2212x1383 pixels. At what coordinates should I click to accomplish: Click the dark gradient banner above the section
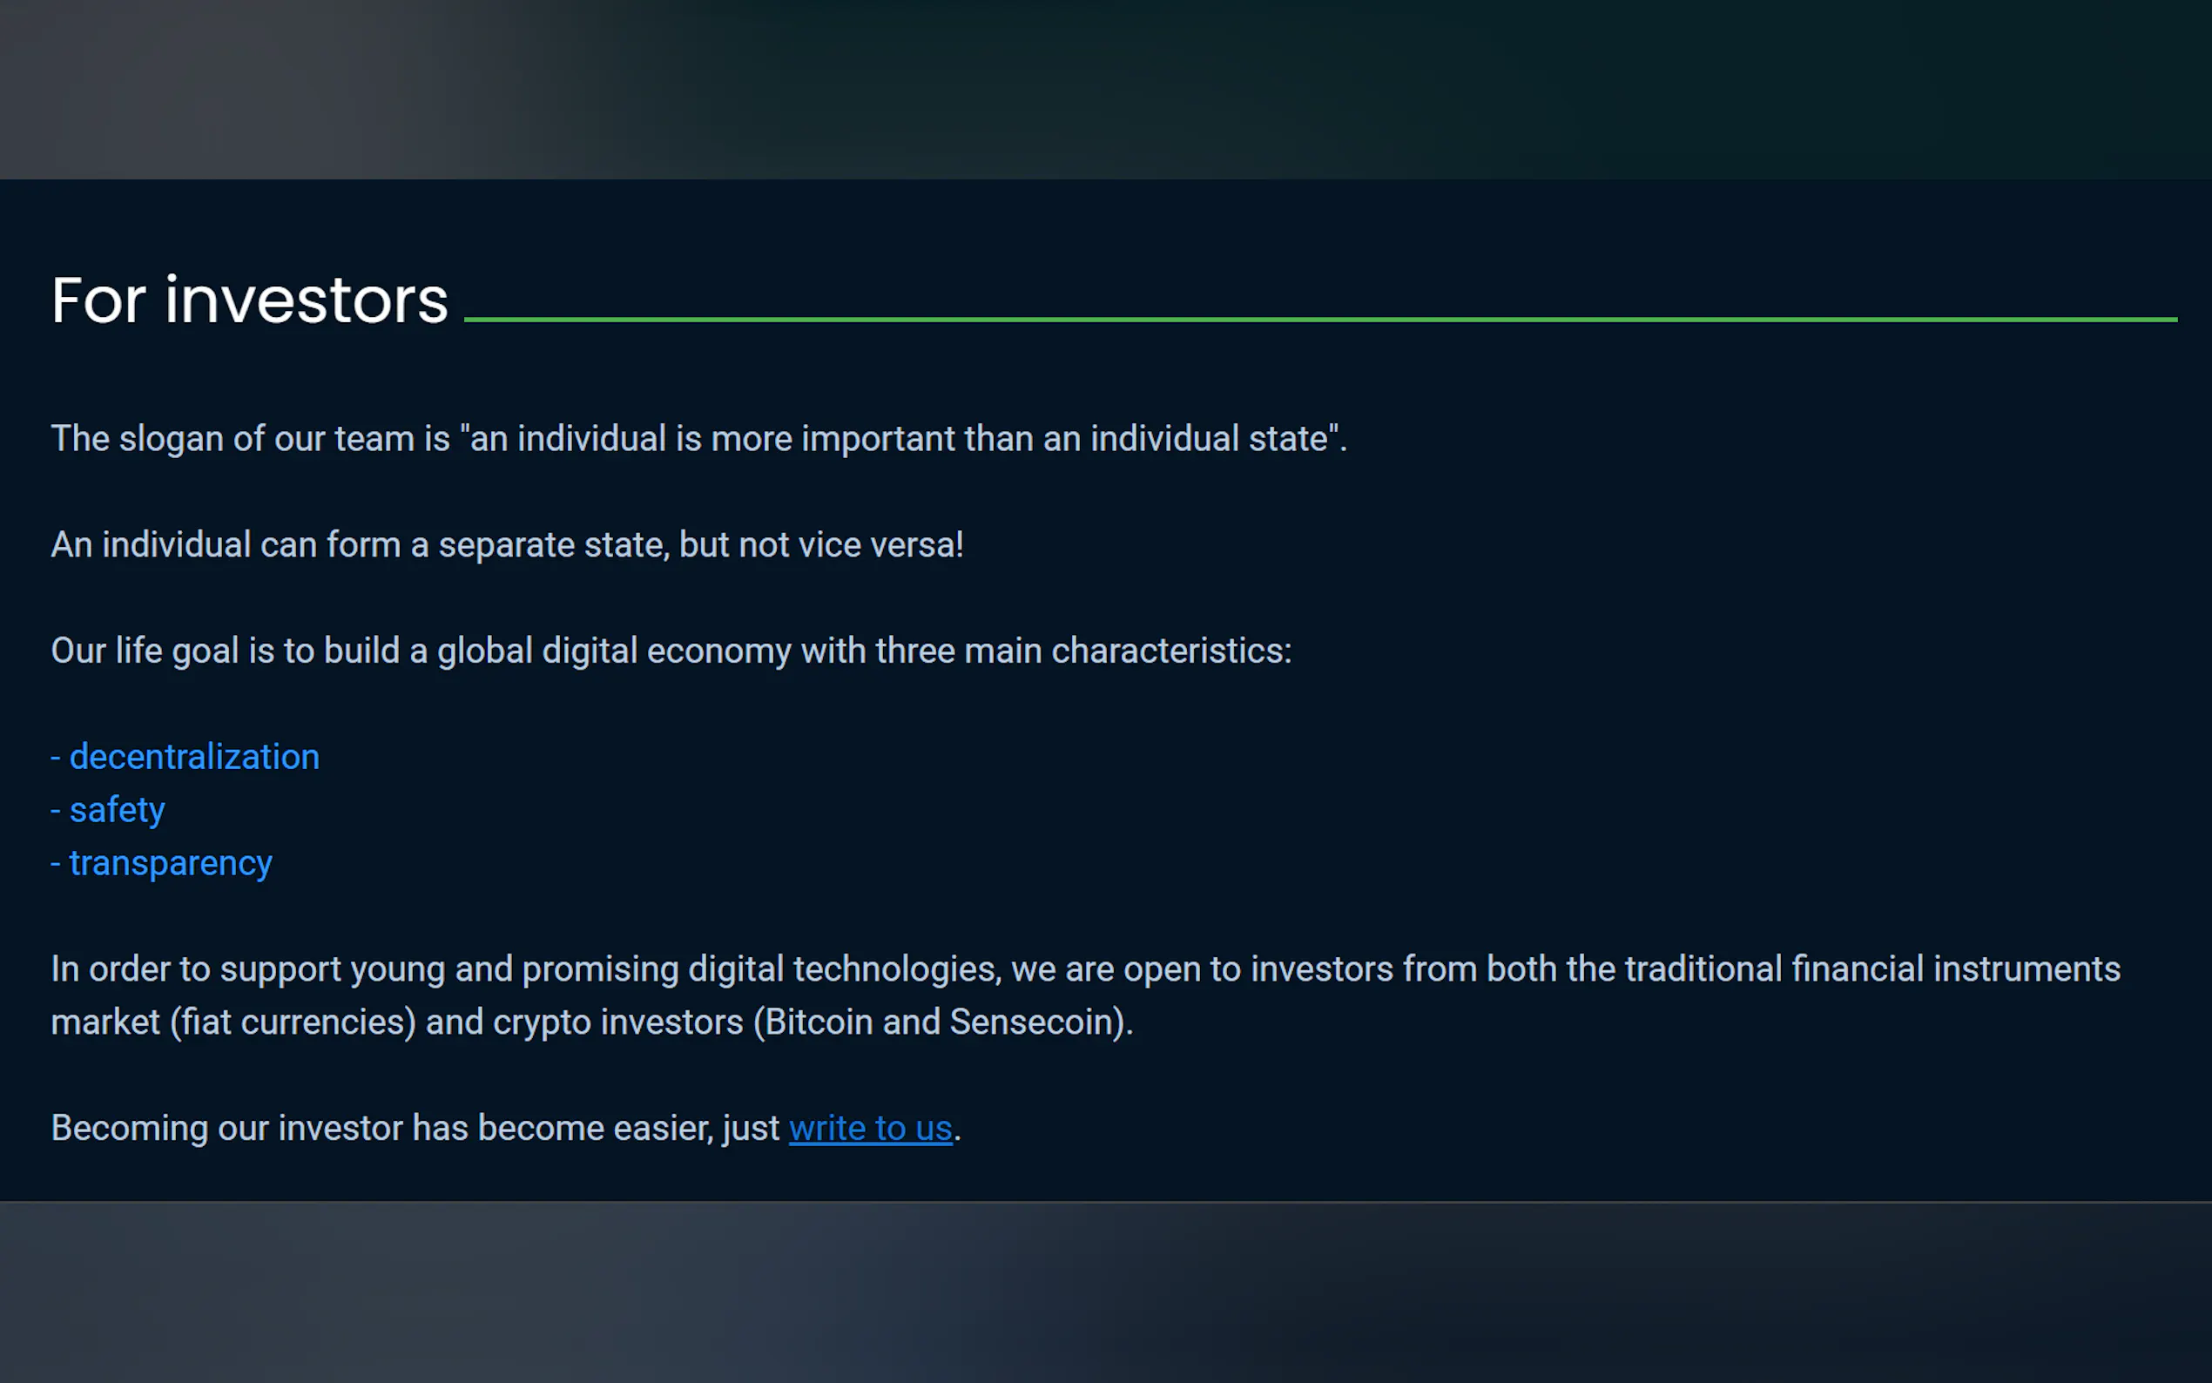tap(1105, 89)
